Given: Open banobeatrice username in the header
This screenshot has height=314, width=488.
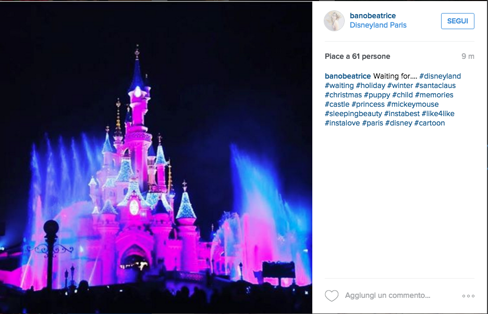Looking at the screenshot, I should [x=373, y=16].
